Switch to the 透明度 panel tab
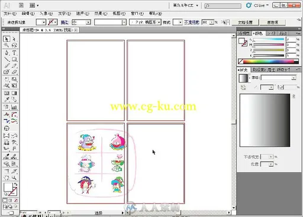 244,34
